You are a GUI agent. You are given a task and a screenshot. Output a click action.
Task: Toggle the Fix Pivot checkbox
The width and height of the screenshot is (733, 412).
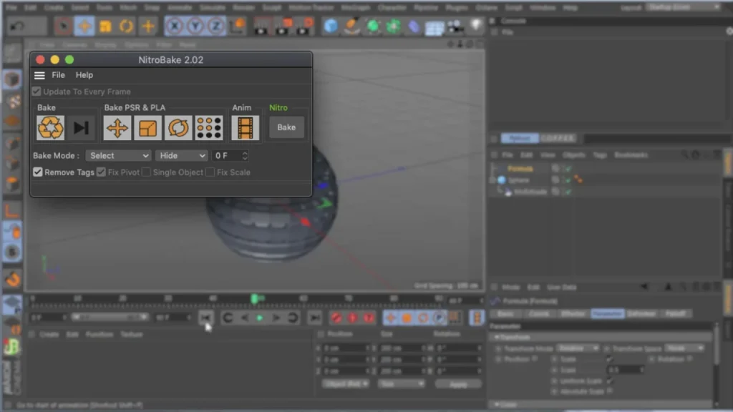coord(101,172)
